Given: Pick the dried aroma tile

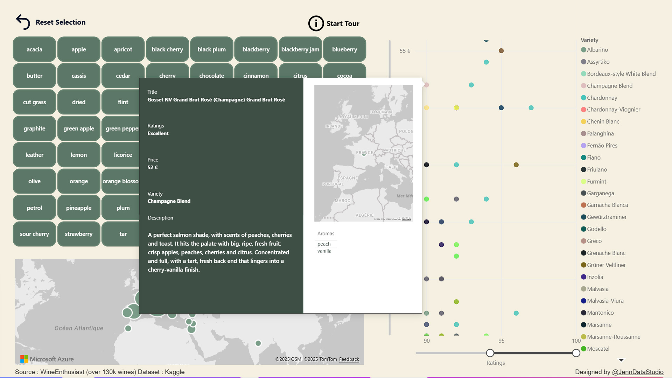Looking at the screenshot, I should (79, 102).
